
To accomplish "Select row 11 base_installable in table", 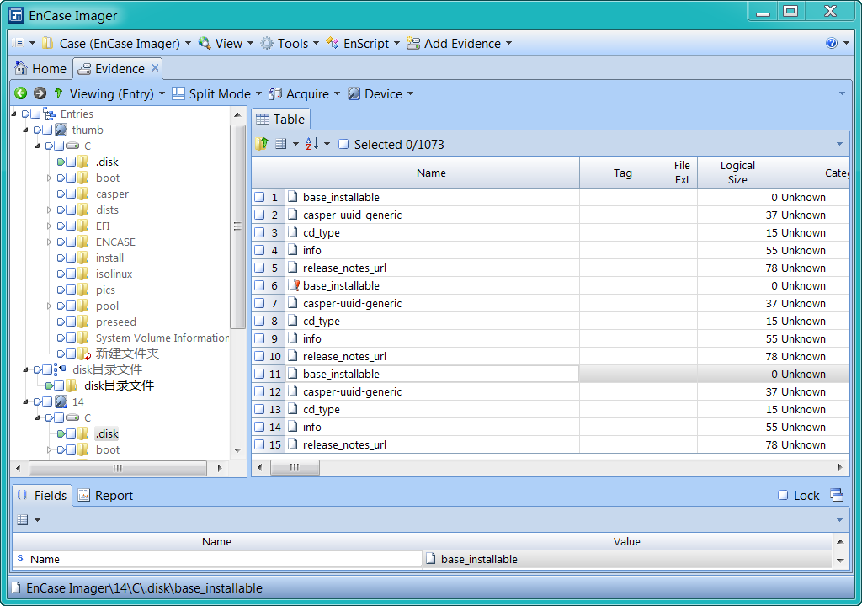I will click(x=551, y=374).
